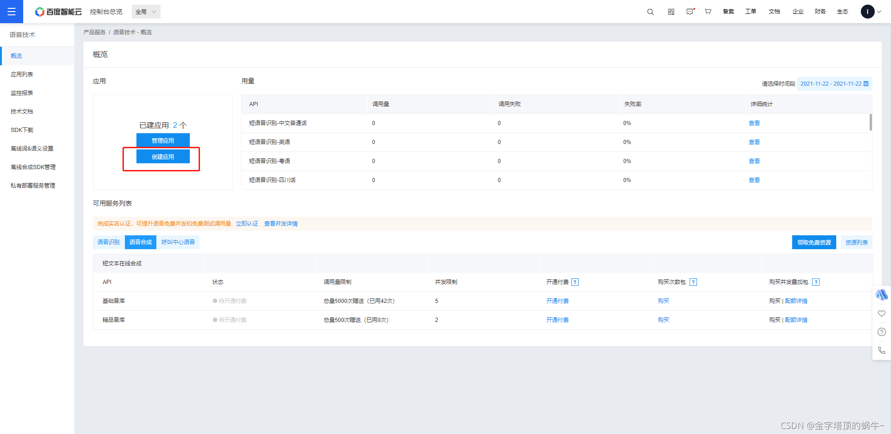
Task: View details for 短语音识别-粤语
Action: point(754,161)
